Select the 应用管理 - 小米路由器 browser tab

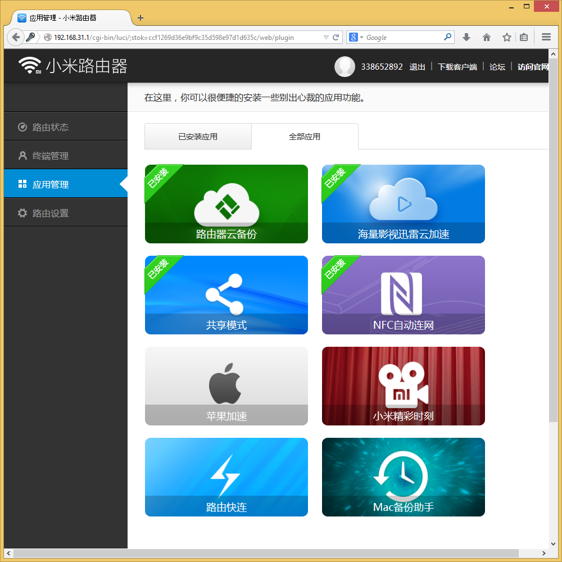(x=72, y=17)
